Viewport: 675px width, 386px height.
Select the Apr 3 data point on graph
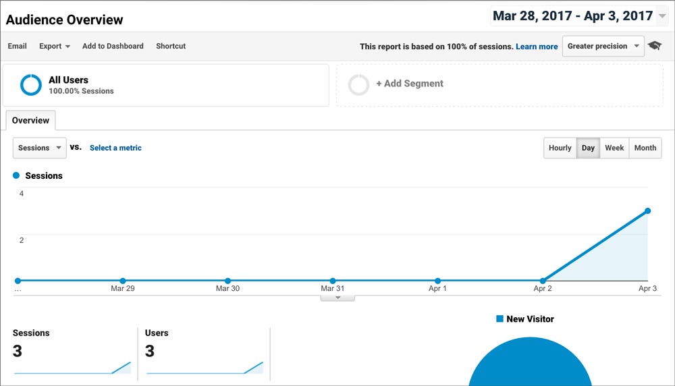pos(647,211)
